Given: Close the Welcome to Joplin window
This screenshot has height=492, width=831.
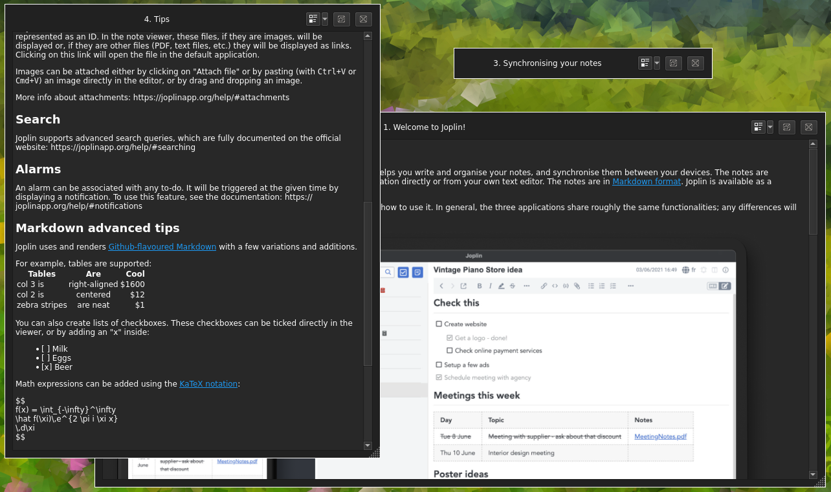Looking at the screenshot, I should (x=809, y=127).
